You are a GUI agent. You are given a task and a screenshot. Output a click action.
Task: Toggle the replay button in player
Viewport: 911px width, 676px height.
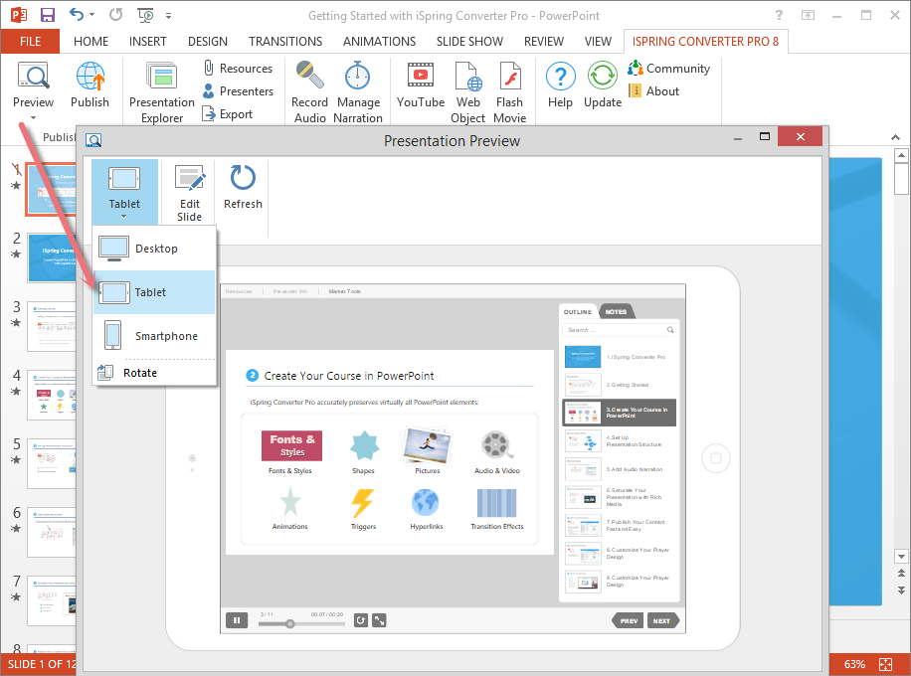(x=361, y=620)
